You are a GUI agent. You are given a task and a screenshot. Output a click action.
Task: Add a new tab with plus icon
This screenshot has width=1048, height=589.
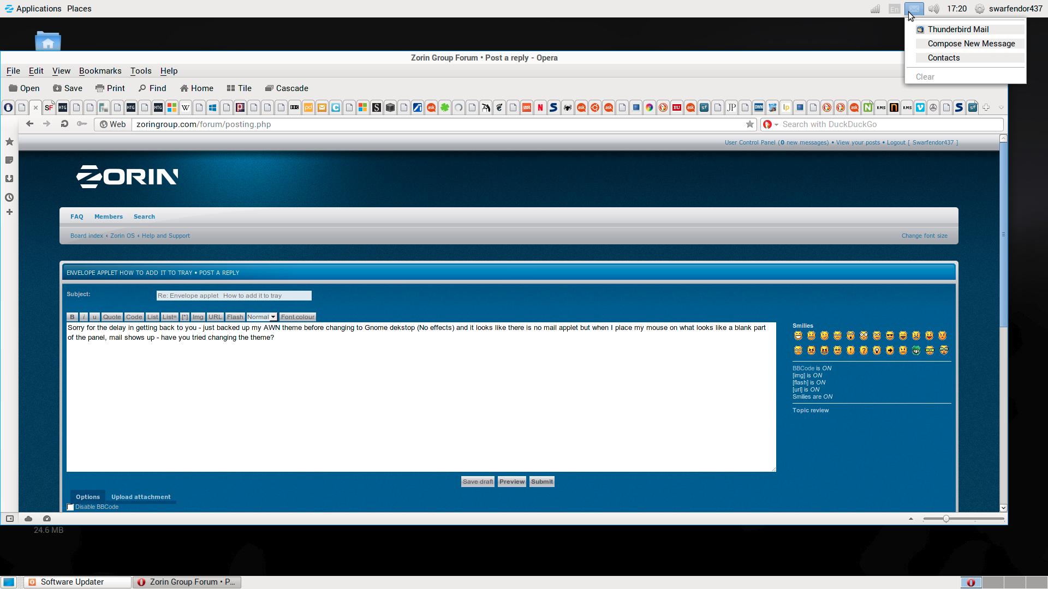click(x=986, y=107)
